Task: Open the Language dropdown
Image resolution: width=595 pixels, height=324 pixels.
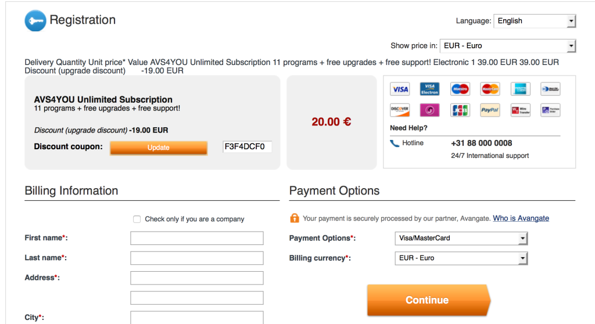Action: 535,21
